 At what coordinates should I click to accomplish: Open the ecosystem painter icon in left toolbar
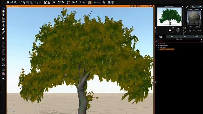[3, 59]
